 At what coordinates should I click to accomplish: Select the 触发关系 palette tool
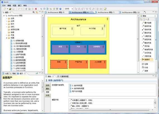point(147,43)
